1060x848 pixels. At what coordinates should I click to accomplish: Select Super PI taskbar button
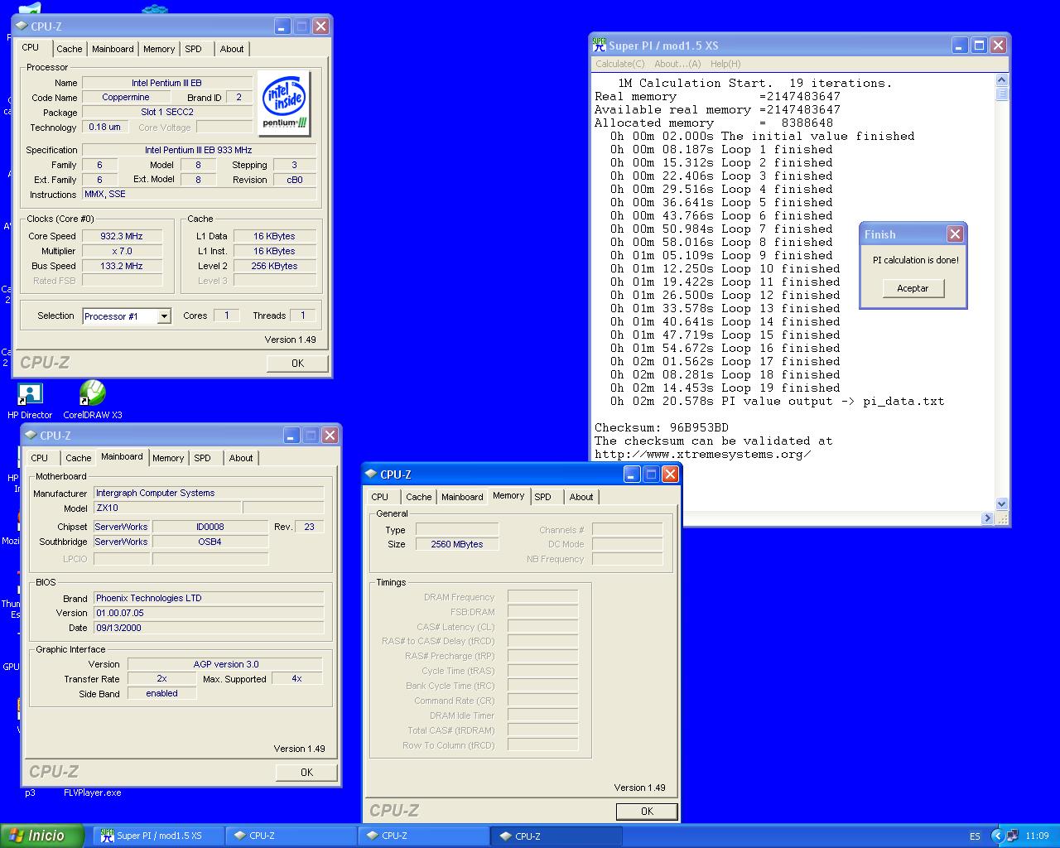(x=159, y=836)
